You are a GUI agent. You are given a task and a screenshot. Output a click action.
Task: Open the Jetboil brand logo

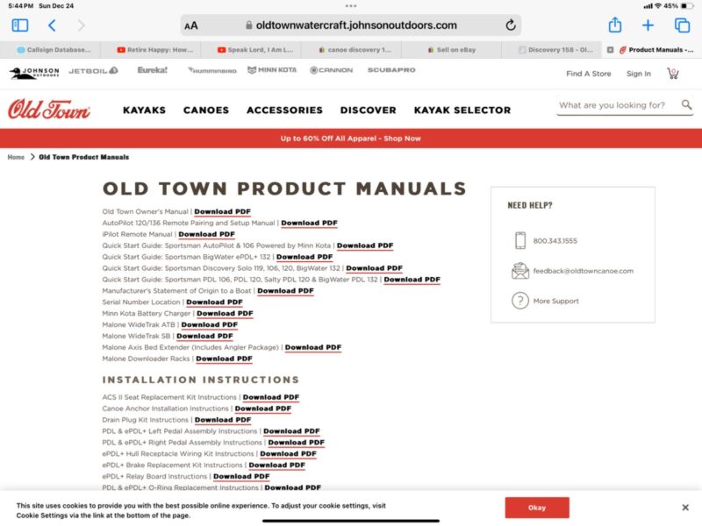pyautogui.click(x=93, y=71)
